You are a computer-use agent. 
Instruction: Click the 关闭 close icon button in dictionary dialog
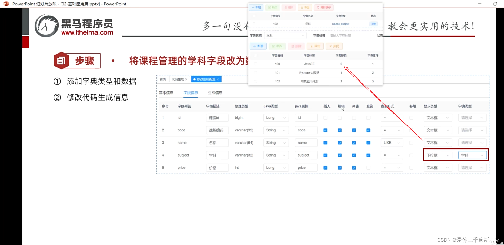point(334,46)
